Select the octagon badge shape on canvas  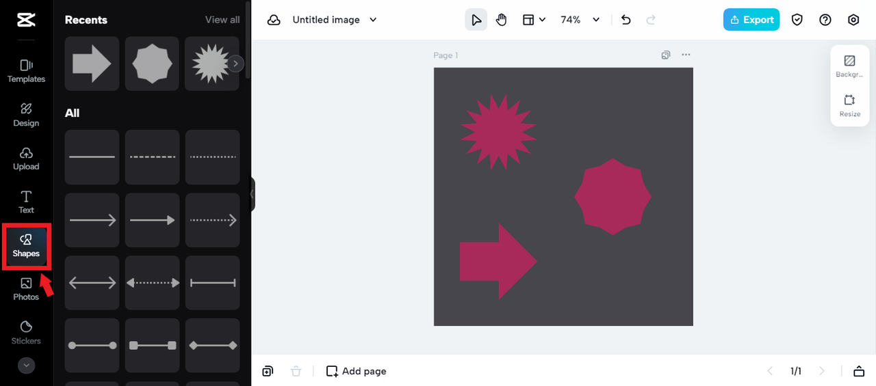coord(613,197)
